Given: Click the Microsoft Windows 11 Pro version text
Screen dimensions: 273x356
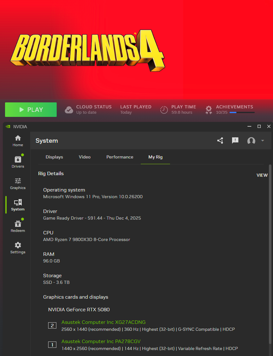Looking at the screenshot, I should coord(93,197).
